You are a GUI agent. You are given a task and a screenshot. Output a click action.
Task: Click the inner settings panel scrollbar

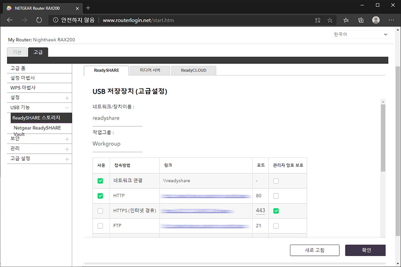pyautogui.click(x=383, y=138)
